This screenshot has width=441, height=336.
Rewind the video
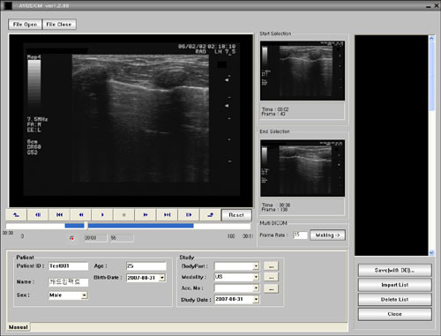pos(81,215)
